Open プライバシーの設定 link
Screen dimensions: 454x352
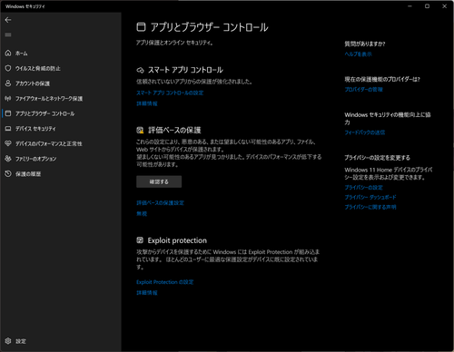coord(363,188)
